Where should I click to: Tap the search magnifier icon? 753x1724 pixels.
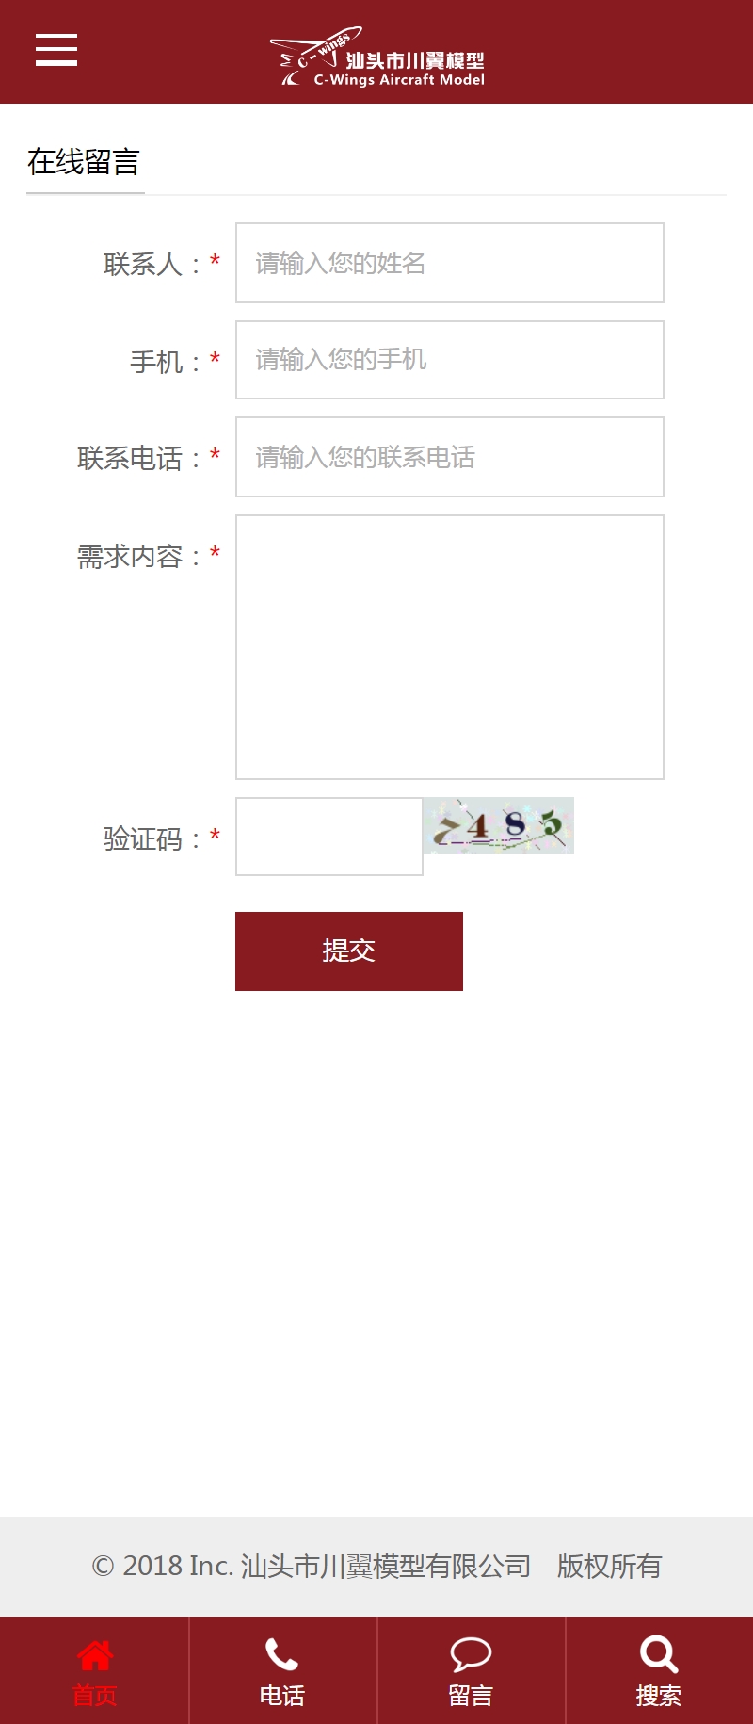pos(659,1654)
